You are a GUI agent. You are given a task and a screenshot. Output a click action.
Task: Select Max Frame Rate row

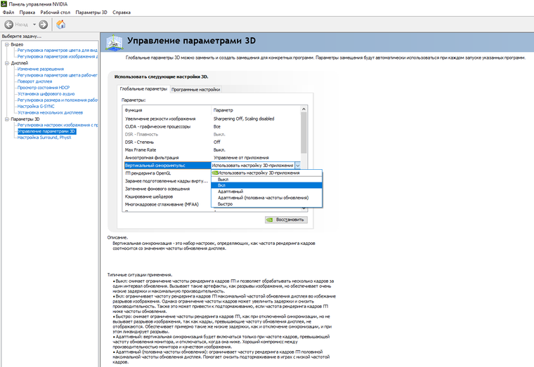pos(211,150)
